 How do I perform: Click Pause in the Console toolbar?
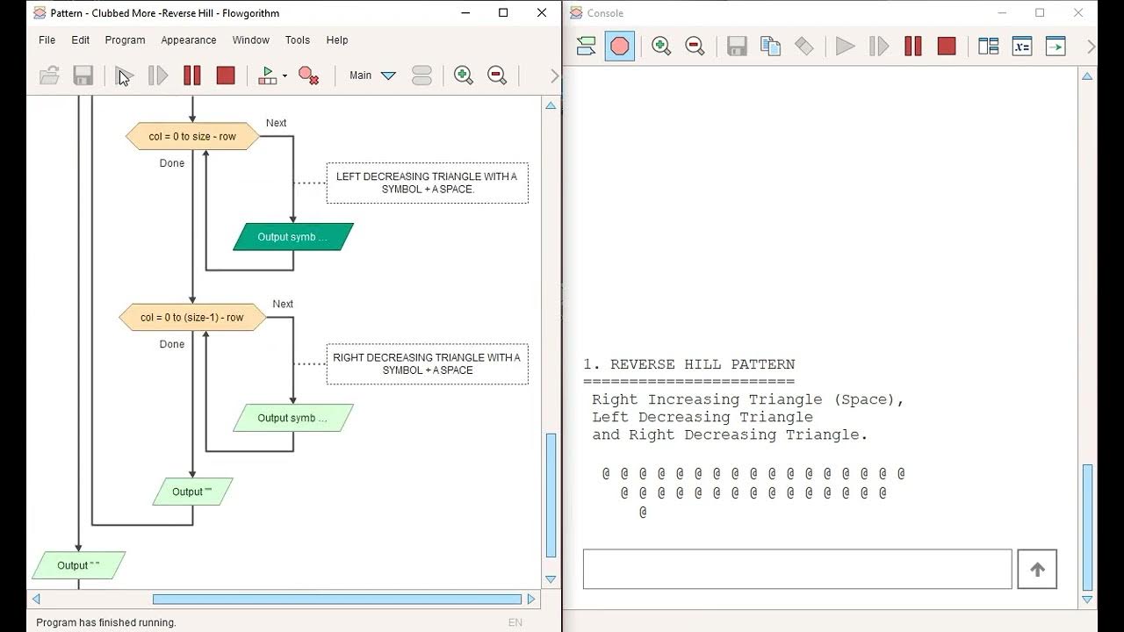click(x=913, y=47)
